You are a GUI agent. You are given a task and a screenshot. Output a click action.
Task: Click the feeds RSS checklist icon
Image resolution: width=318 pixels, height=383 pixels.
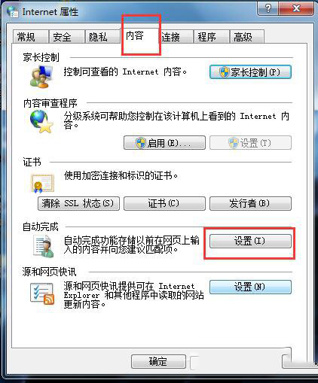coord(42,294)
